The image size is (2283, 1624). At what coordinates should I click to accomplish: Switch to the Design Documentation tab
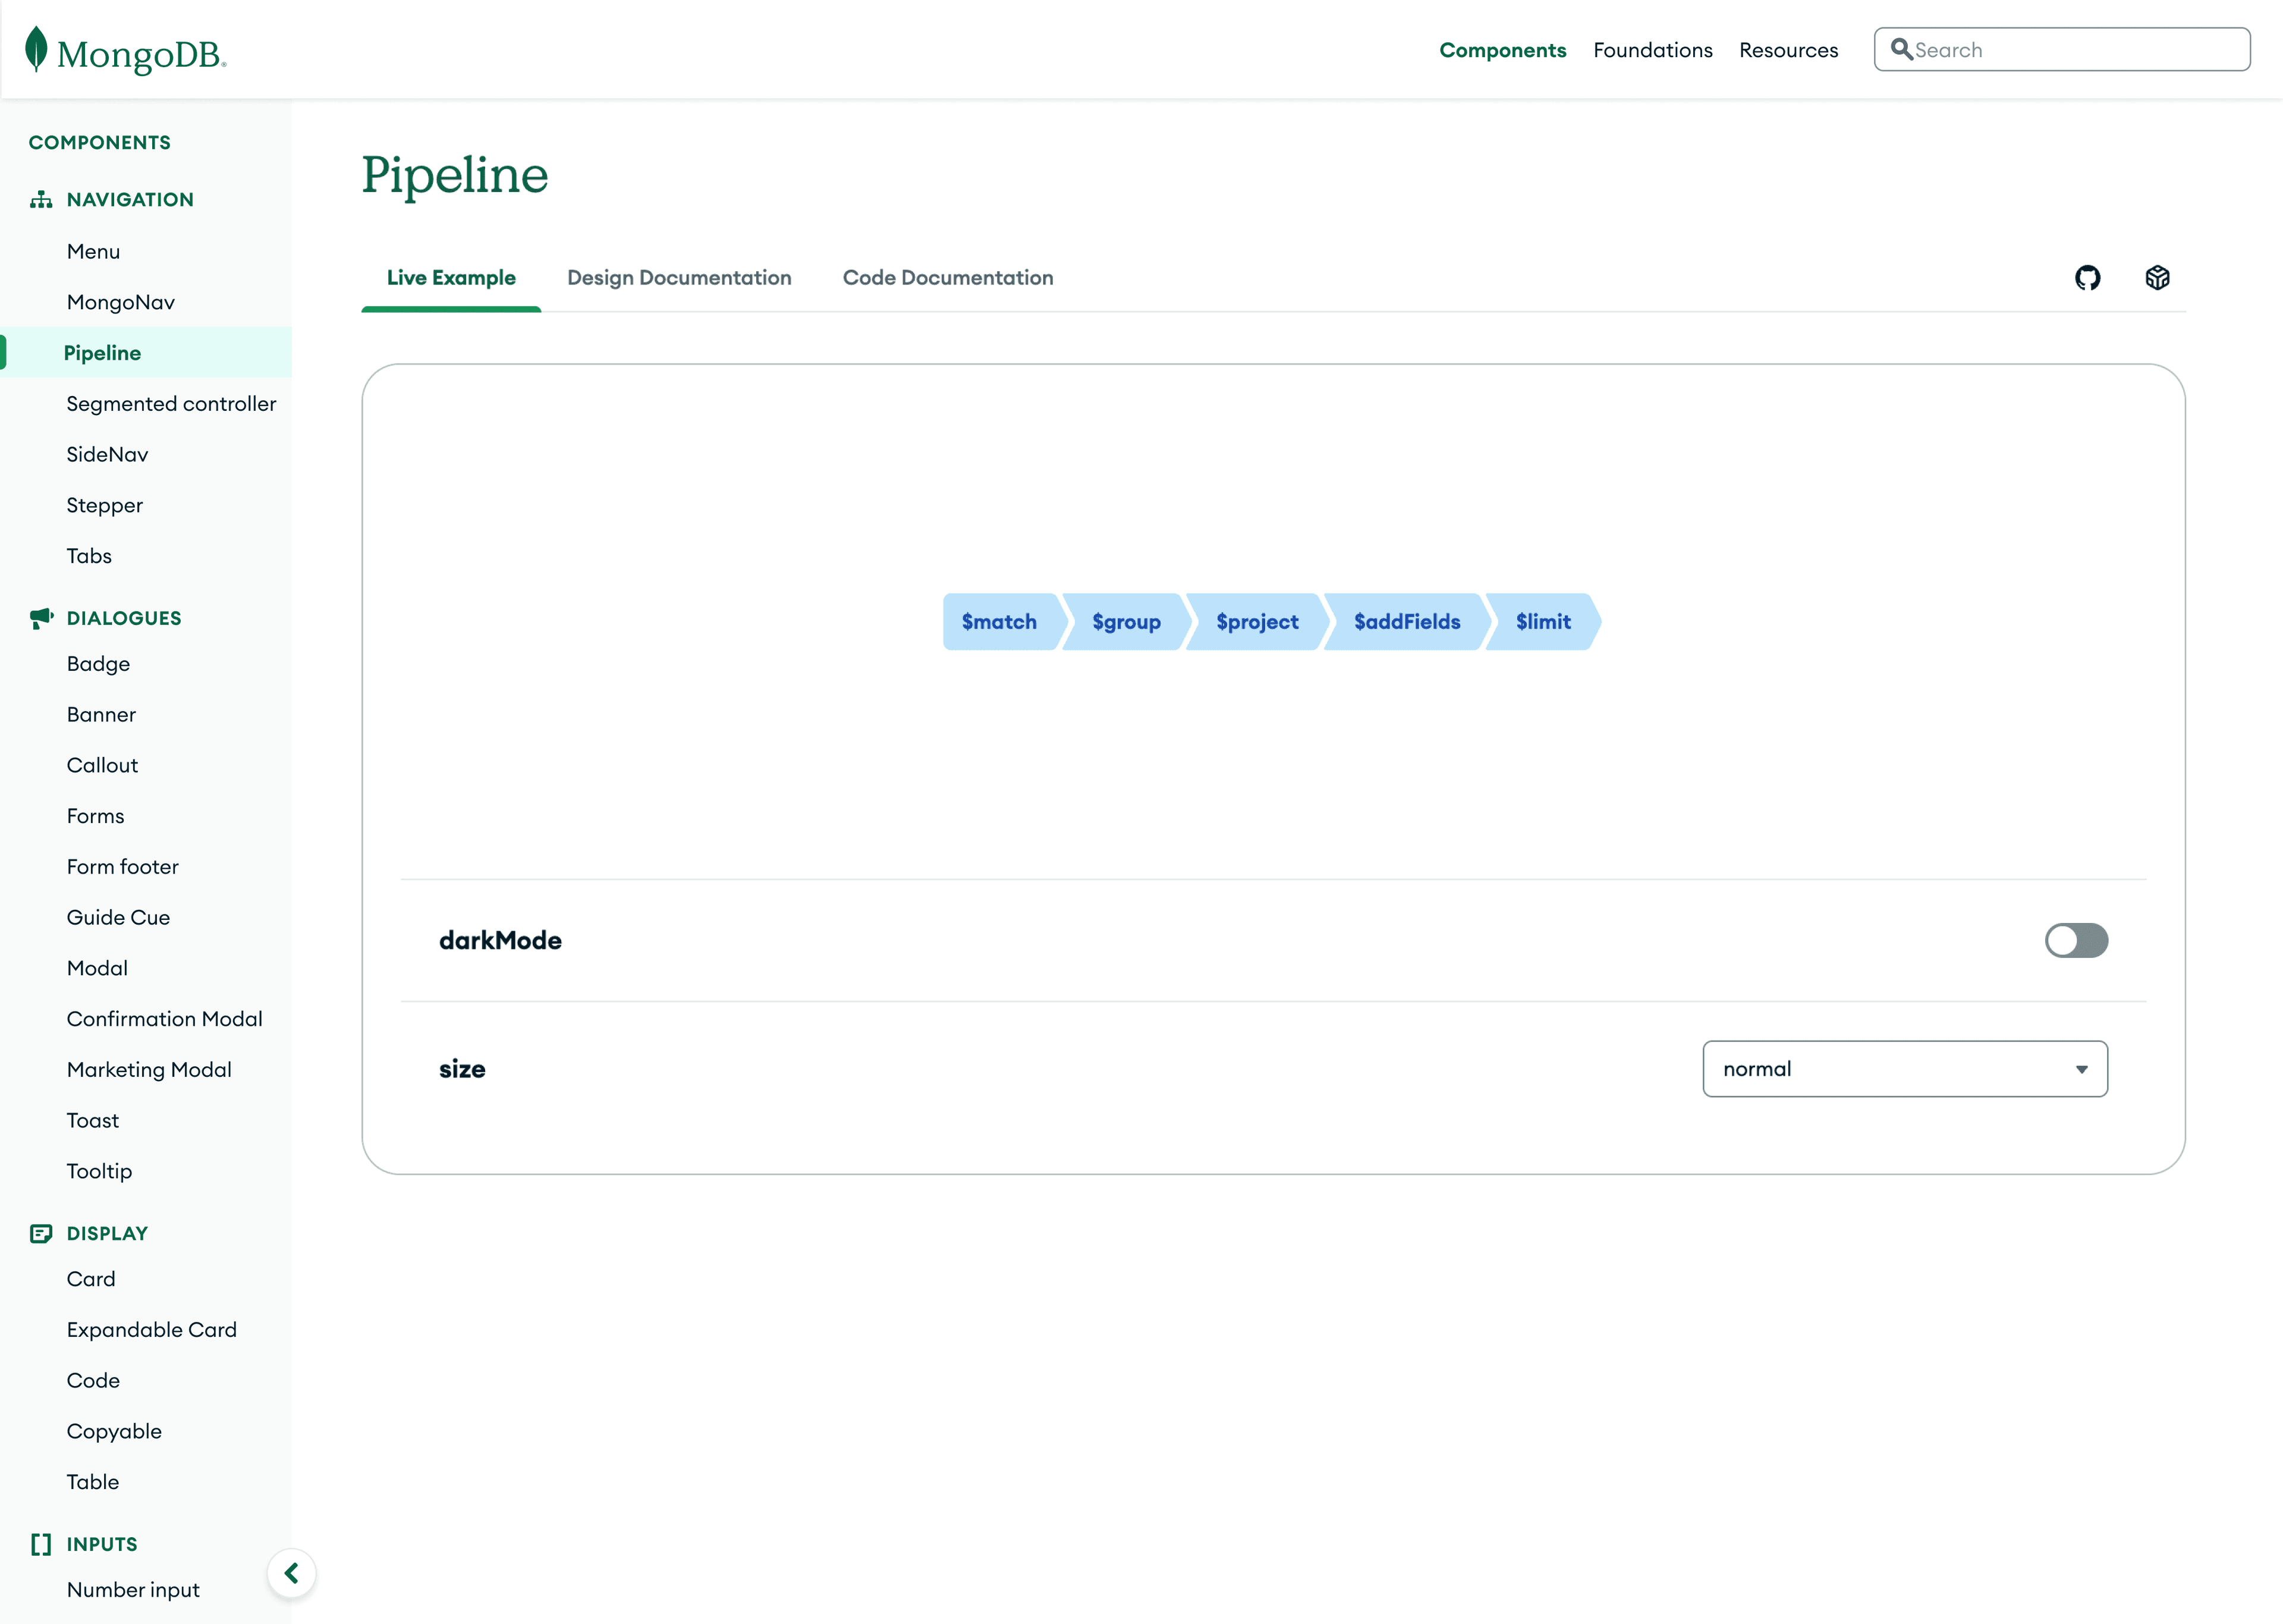679,277
